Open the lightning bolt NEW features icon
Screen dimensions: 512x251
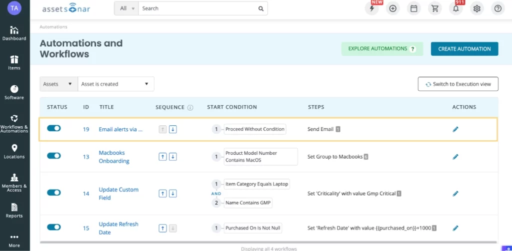[371, 8]
